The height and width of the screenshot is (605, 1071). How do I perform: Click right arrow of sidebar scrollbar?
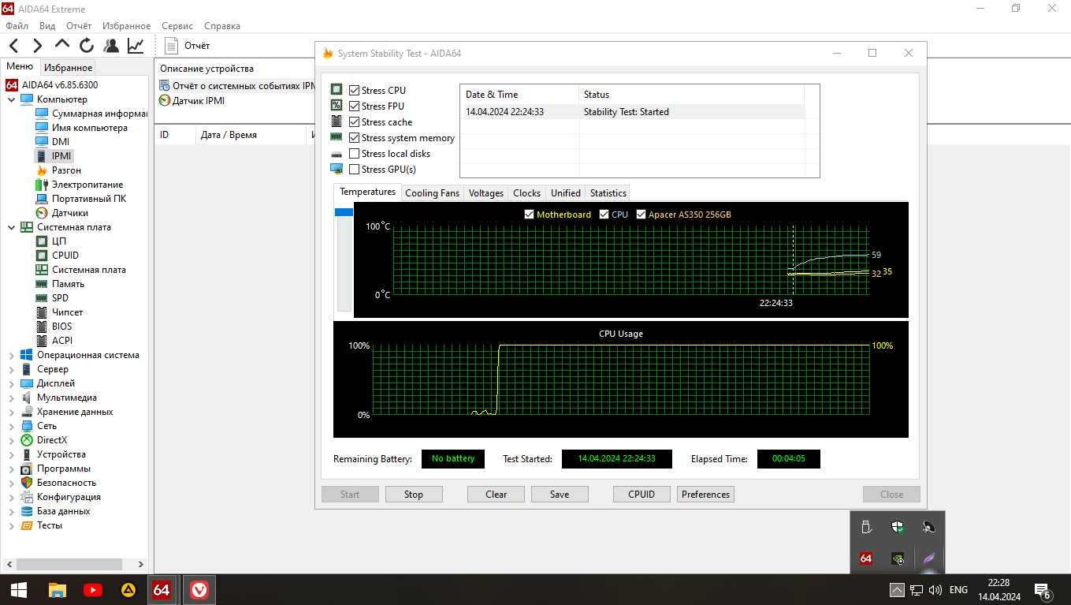(x=141, y=565)
